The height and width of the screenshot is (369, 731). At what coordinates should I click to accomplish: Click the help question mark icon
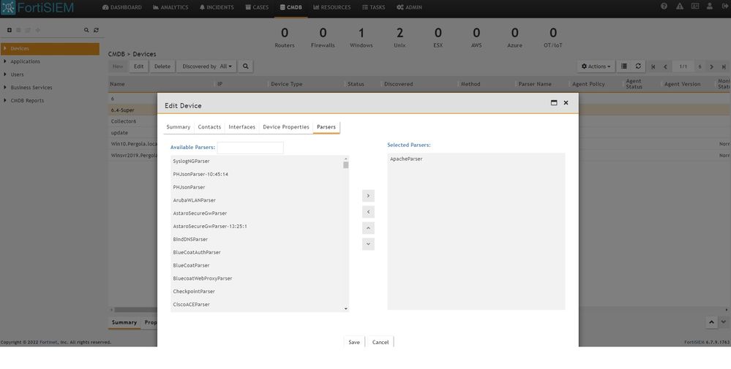(x=664, y=7)
